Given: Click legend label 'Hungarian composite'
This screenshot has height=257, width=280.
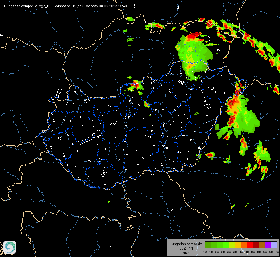Looking at the screenshot, I should (186, 244).
